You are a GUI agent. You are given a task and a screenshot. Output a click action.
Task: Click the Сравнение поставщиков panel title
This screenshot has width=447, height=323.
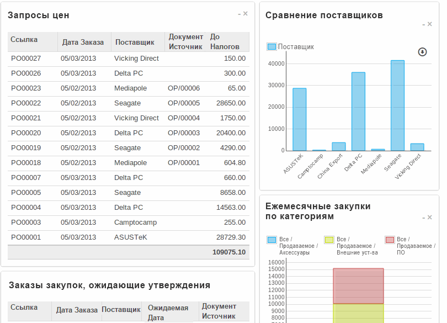point(324,15)
